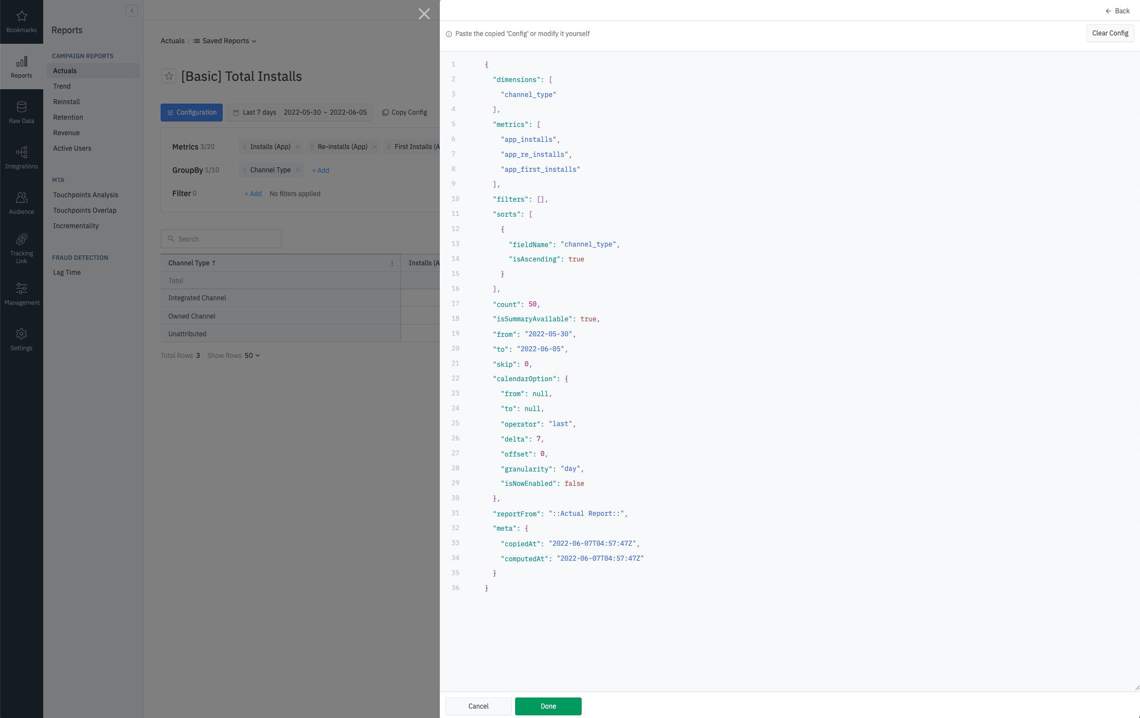Go to Integrations in the sidebar
This screenshot has height=718, width=1140.
click(22, 158)
